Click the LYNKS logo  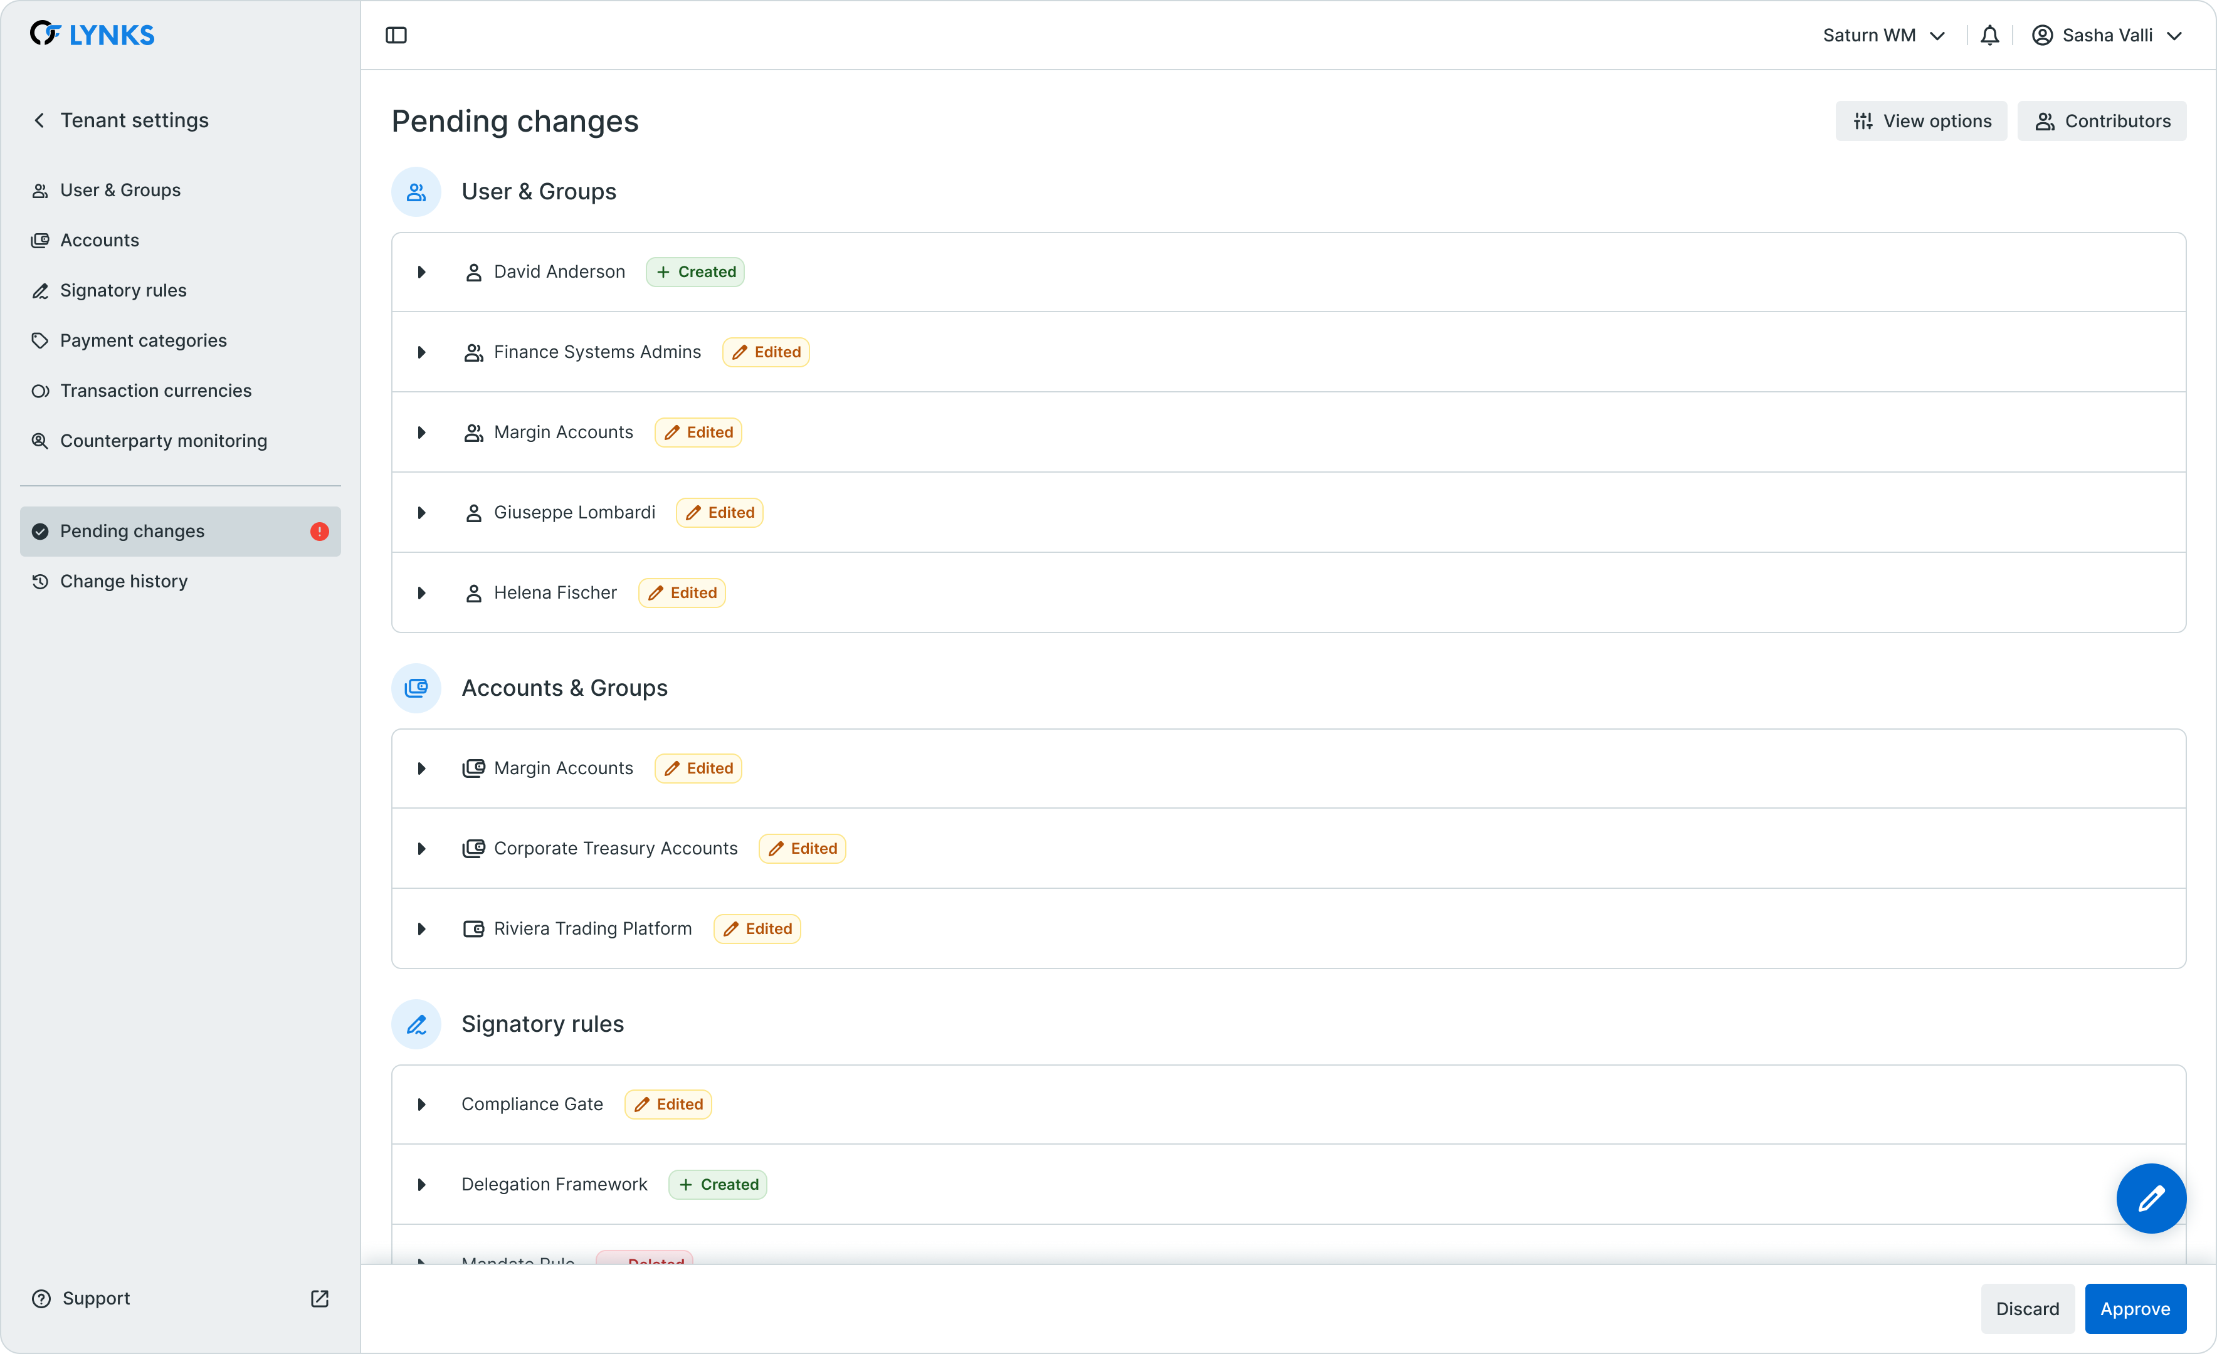click(92, 34)
